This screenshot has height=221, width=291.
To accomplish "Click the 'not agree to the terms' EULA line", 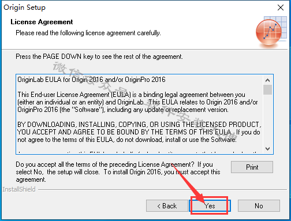I will [127, 140].
